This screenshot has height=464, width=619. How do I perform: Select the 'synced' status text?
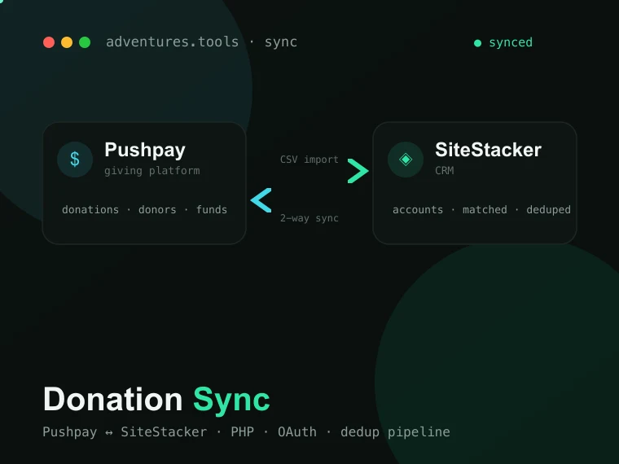(x=511, y=42)
